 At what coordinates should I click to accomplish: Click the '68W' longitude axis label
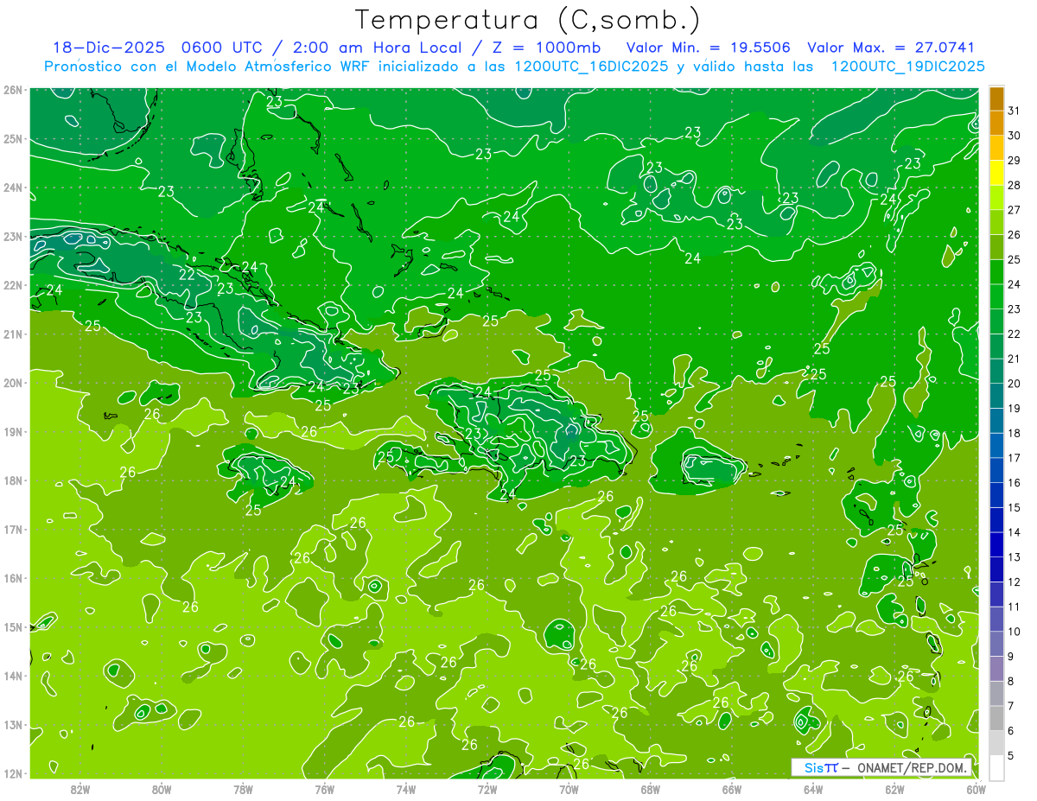click(651, 789)
